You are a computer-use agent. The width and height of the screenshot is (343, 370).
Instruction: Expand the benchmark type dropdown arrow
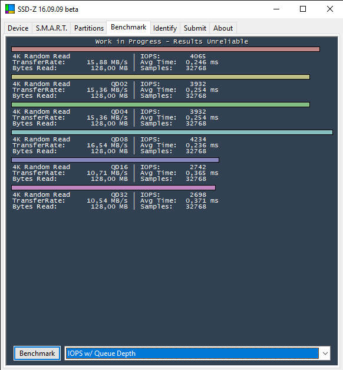coord(325,354)
